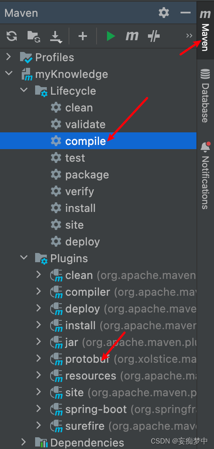The width and height of the screenshot is (214, 449).
Task: Click Reload All Maven Projects icon
Action: coord(12,36)
